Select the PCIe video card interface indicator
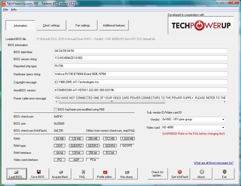Image resolution: width=241 pixels, height=186 pixels. [x=93, y=160]
